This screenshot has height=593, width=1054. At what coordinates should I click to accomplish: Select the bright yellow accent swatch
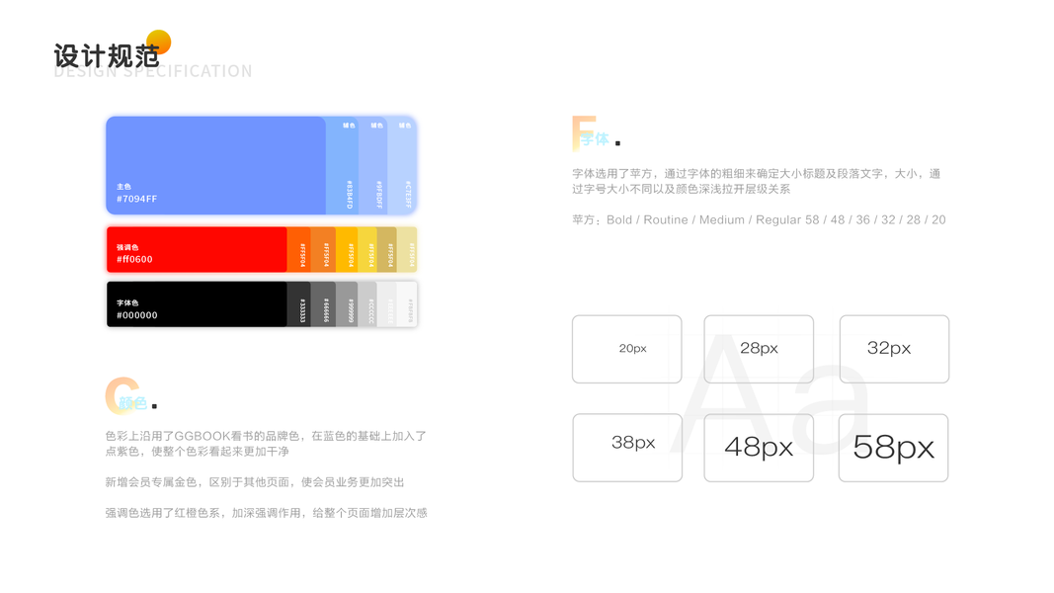pyautogui.click(x=367, y=249)
